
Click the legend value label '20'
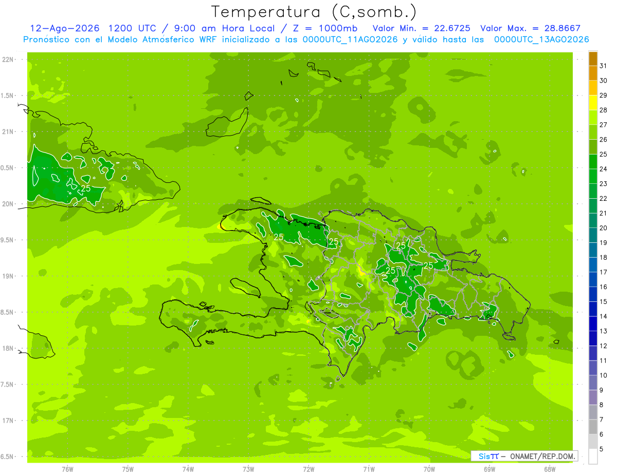(x=604, y=228)
